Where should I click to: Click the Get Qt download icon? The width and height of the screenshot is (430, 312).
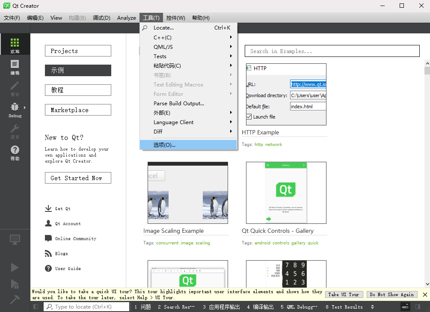[x=48, y=208]
